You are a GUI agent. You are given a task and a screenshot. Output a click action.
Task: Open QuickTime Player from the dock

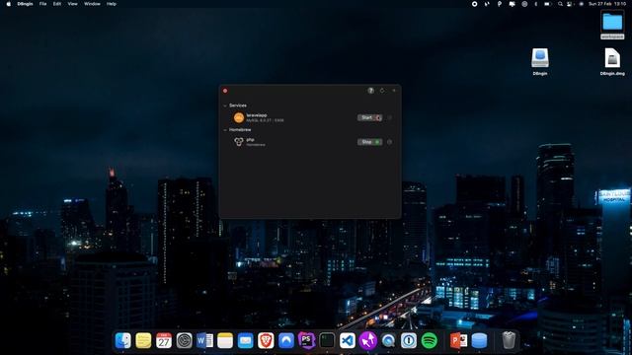388,341
